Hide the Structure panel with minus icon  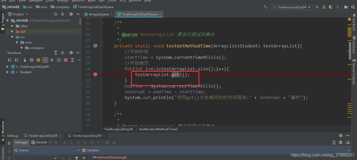78,53
